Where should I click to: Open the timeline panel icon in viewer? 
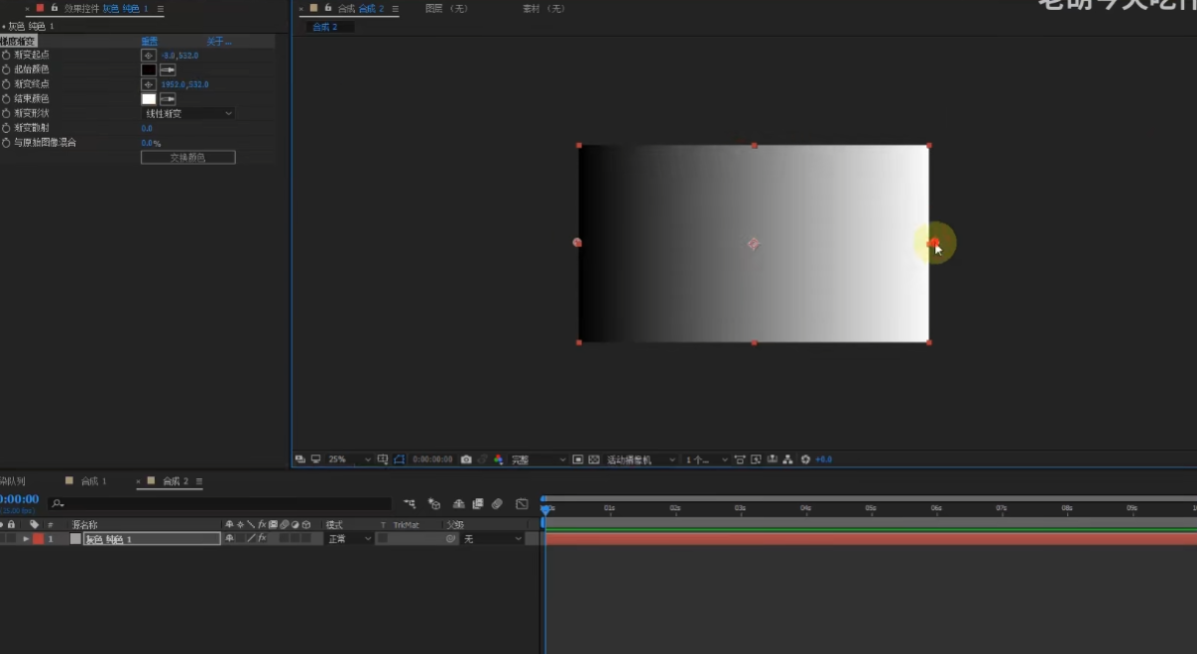[772, 459]
